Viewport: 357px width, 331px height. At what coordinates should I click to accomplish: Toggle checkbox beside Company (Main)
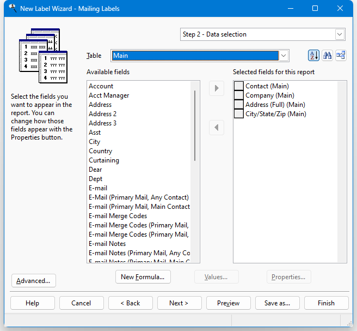click(239, 95)
